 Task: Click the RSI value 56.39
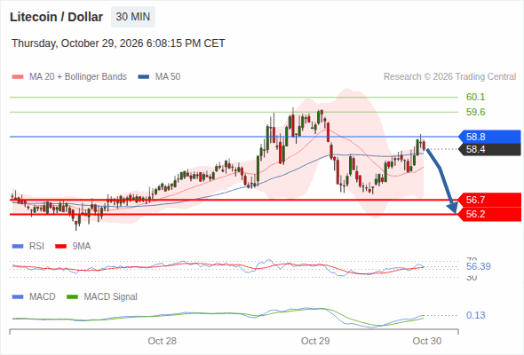point(479,266)
